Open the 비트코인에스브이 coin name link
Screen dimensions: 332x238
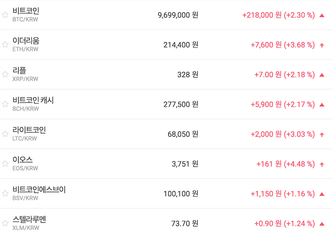click(x=39, y=190)
